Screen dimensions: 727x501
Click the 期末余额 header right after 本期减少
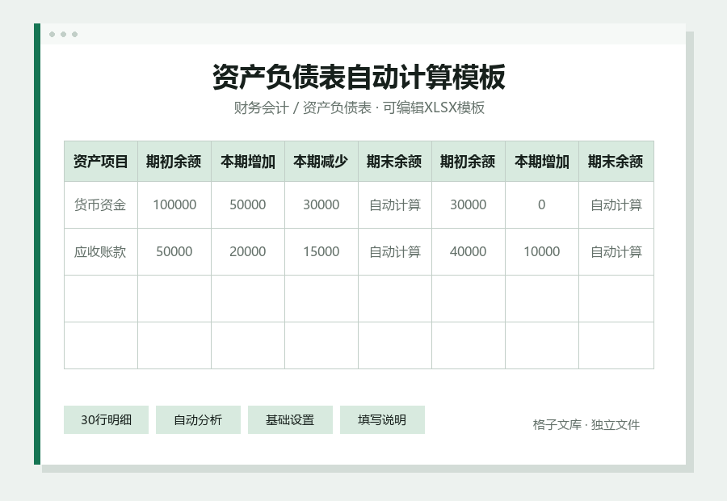[x=394, y=162]
